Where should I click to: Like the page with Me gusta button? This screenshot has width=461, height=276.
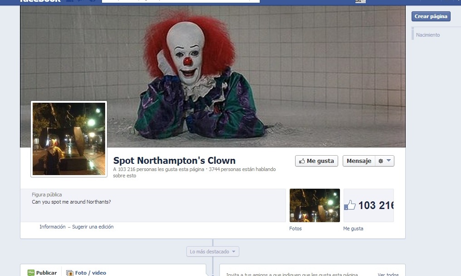click(317, 161)
